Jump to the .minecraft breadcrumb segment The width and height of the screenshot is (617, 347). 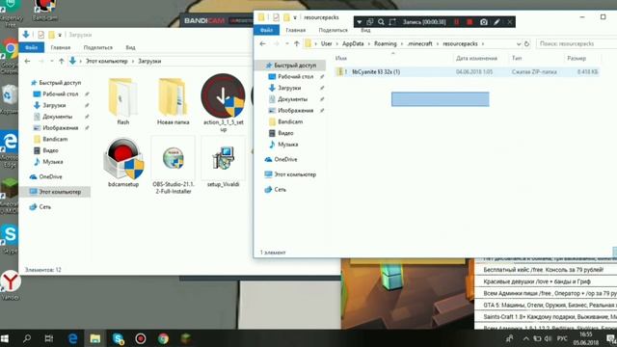point(420,43)
